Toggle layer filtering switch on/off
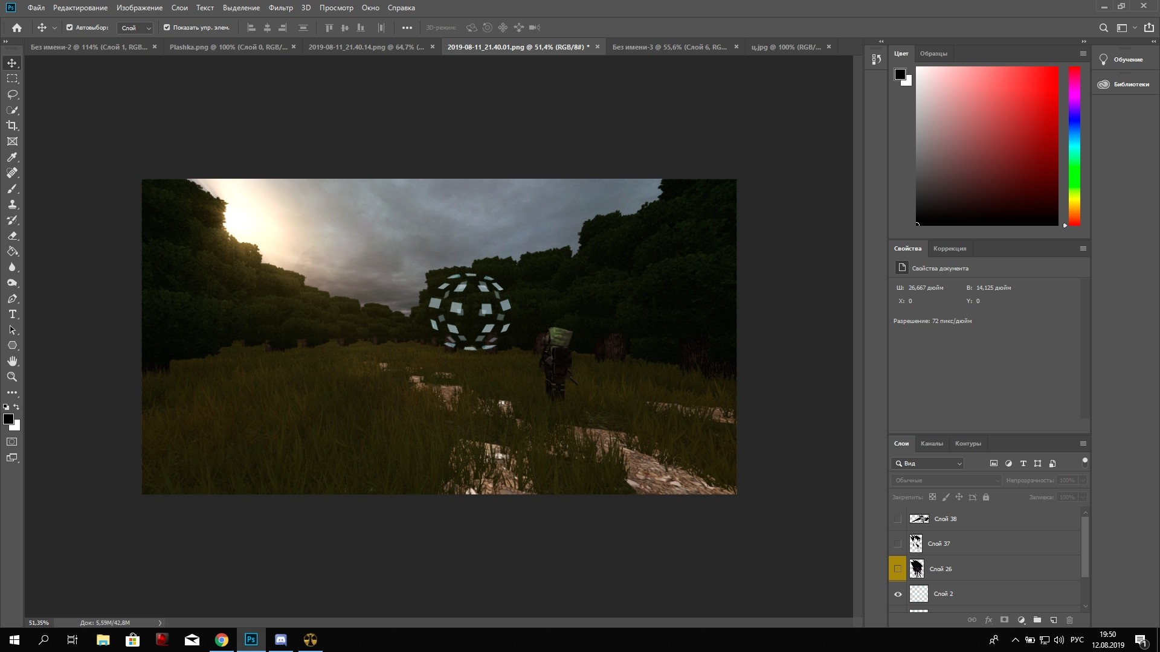The width and height of the screenshot is (1160, 652). point(1085,463)
